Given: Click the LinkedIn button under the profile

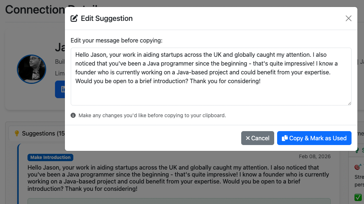Looking at the screenshot, I should point(60,89).
